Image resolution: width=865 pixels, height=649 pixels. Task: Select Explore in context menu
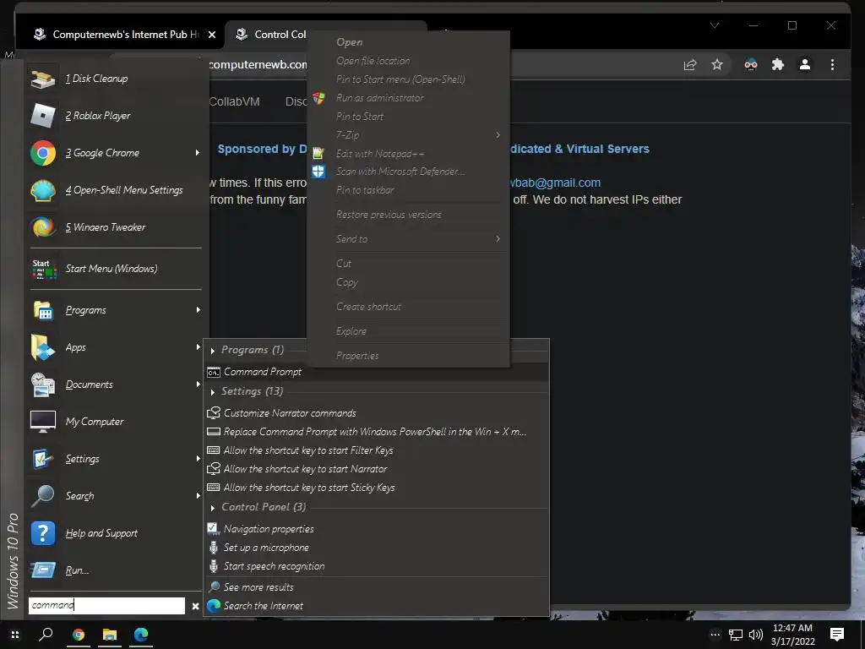(x=408, y=331)
